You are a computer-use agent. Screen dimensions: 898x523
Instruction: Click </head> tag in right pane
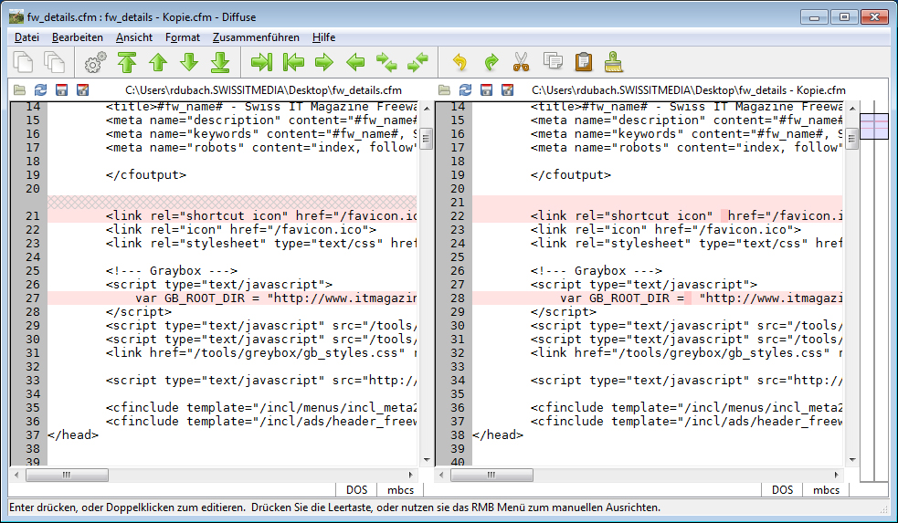tap(498, 434)
